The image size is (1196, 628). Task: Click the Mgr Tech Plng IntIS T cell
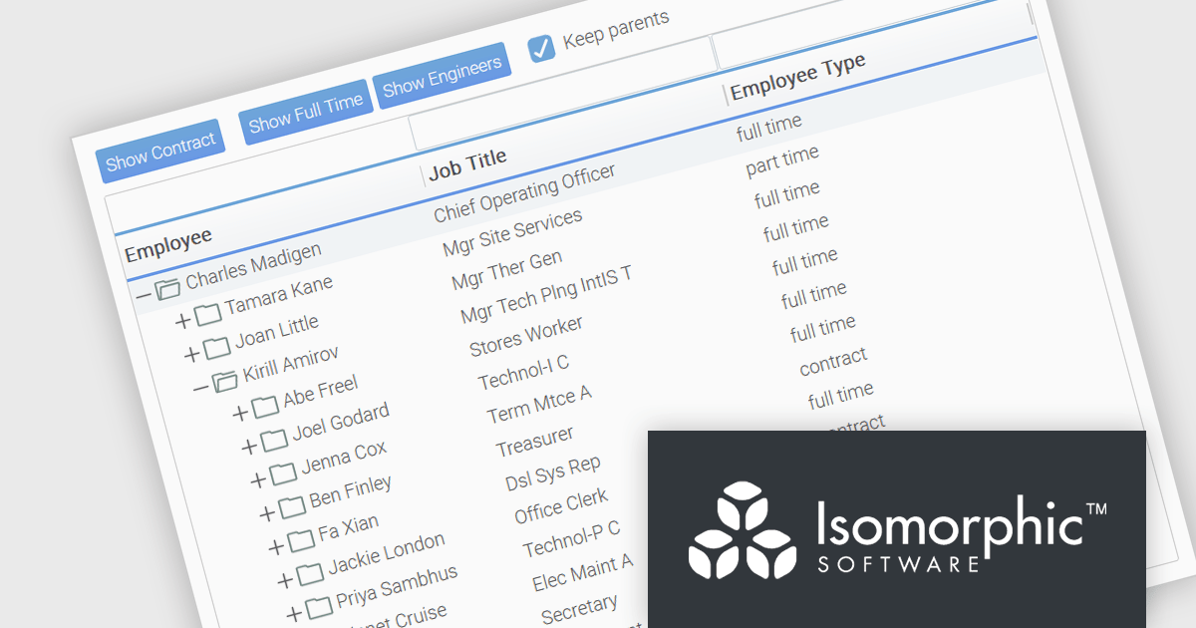(x=546, y=294)
